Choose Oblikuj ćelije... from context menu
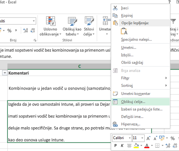The height and width of the screenshot is (151, 179). (x=141, y=102)
